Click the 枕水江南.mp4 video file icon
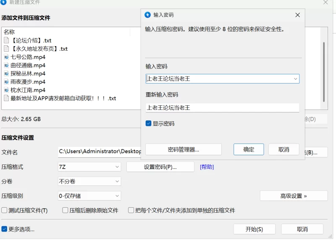Viewport: 336px width, 240px height. click(6, 90)
